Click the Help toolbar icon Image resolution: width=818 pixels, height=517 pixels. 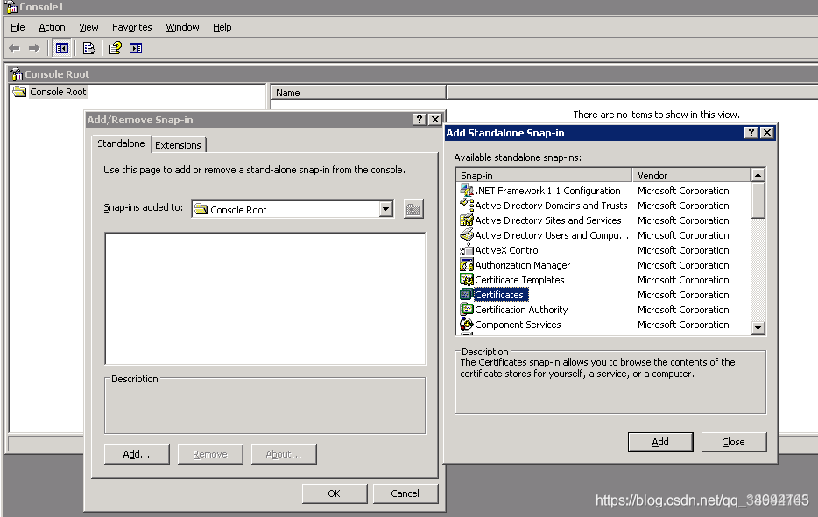click(x=116, y=48)
